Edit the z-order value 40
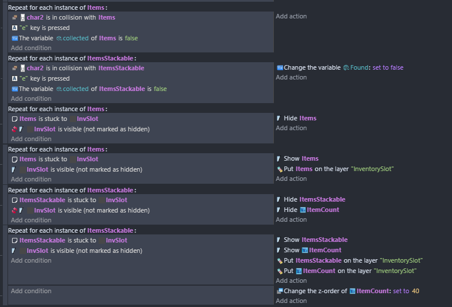The width and height of the screenshot is (452, 307). (x=415, y=291)
